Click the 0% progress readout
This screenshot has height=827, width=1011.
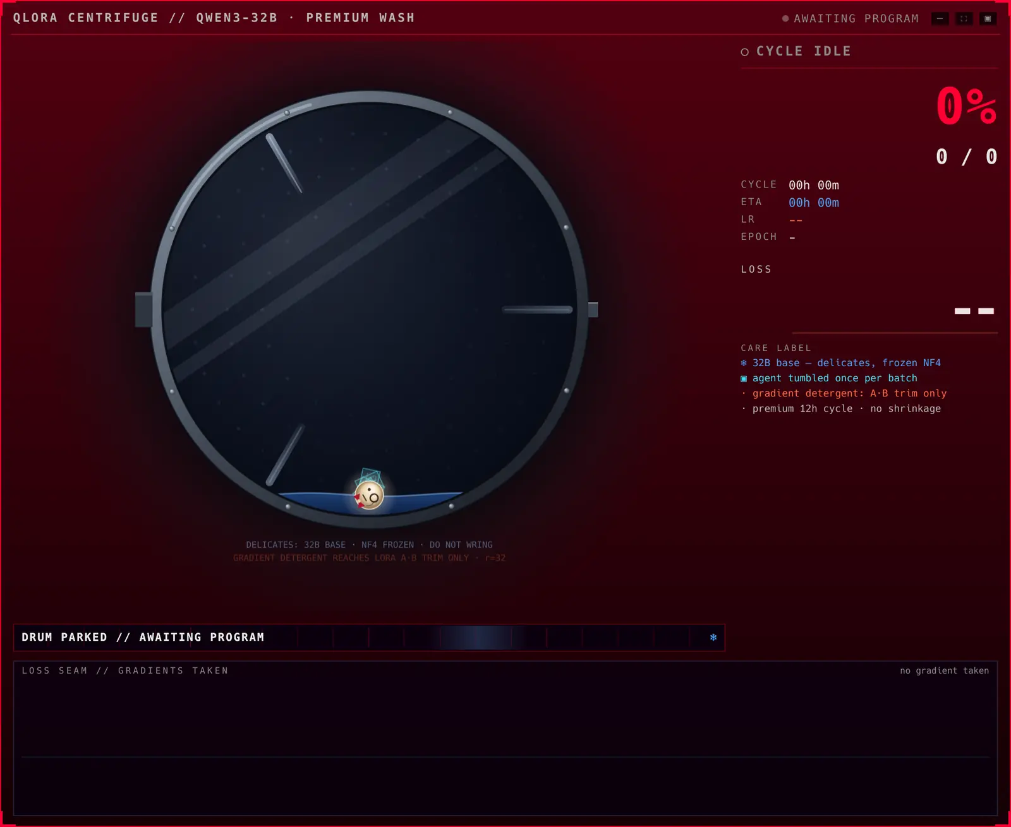point(966,106)
